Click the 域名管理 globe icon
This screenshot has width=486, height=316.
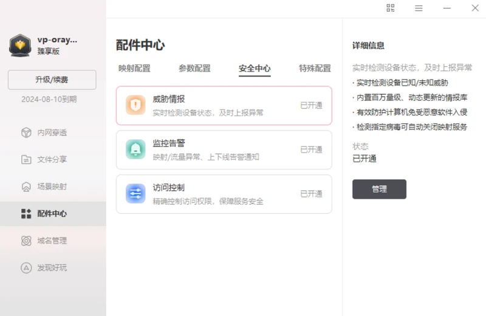click(26, 240)
